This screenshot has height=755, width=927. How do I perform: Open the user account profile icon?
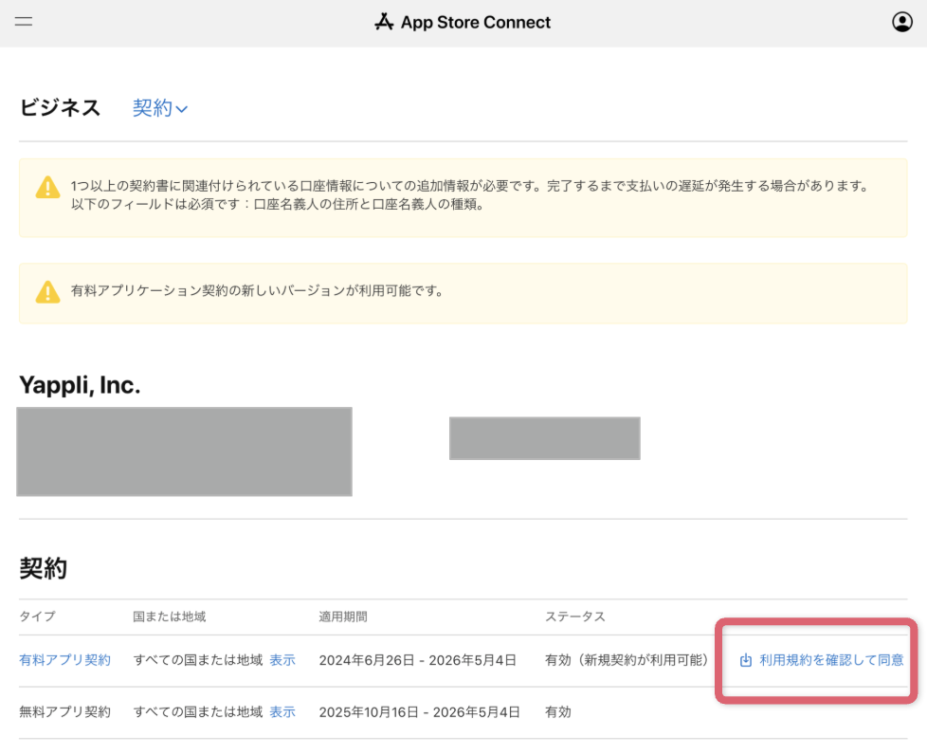pyautogui.click(x=902, y=22)
